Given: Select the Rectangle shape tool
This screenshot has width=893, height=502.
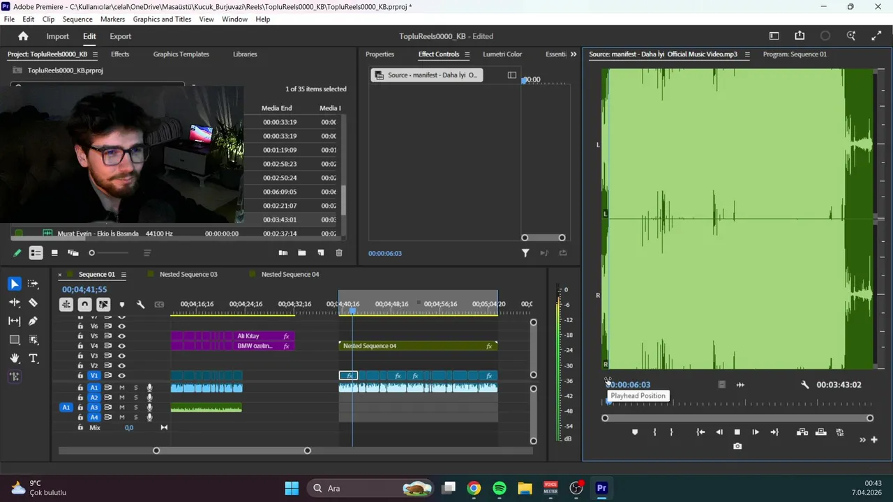Looking at the screenshot, I should point(14,340).
